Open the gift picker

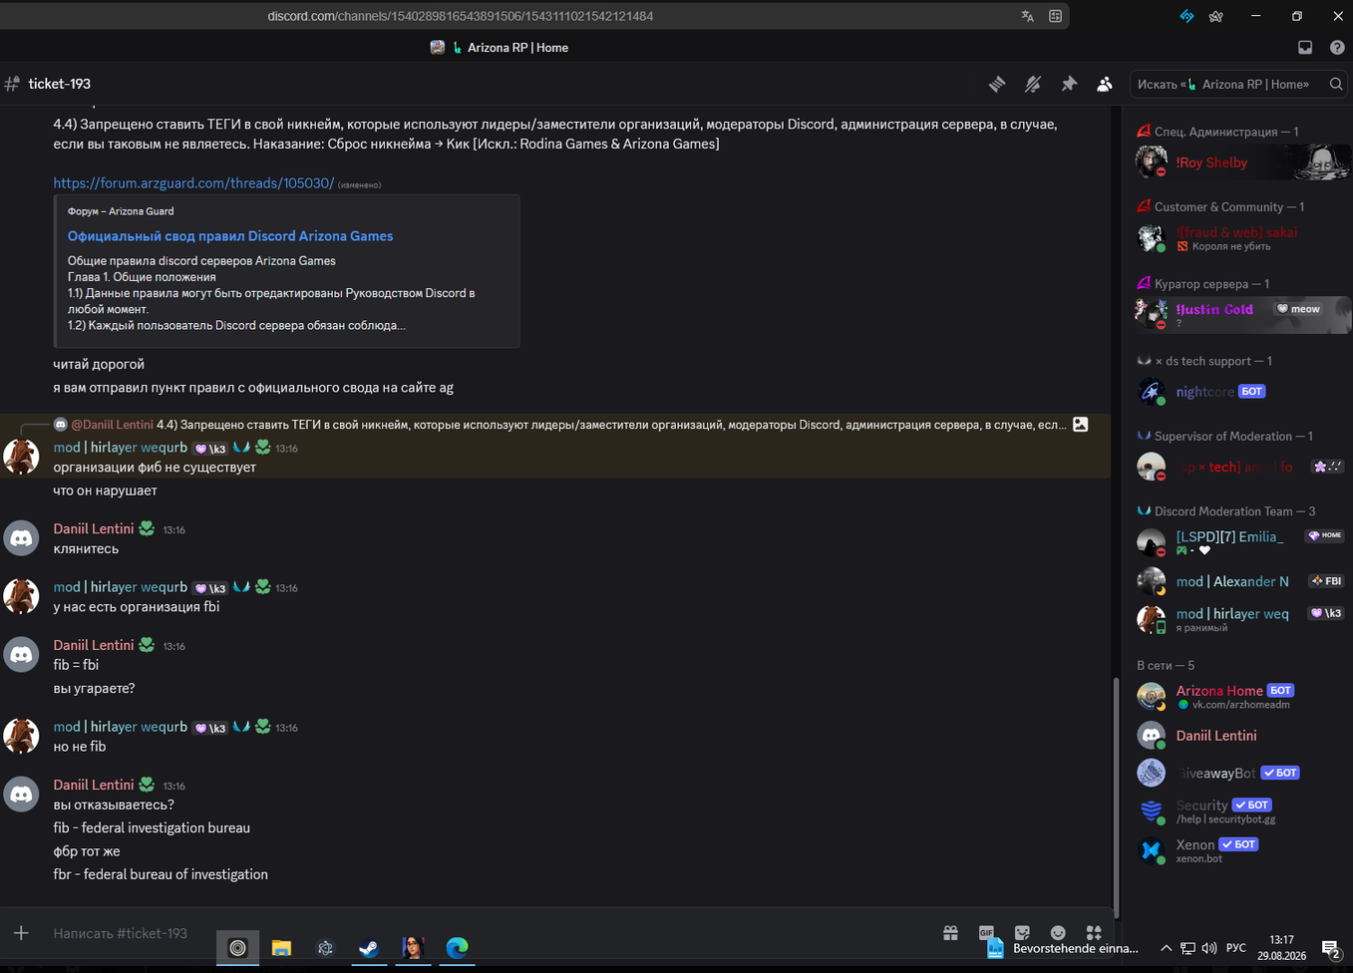coord(950,933)
